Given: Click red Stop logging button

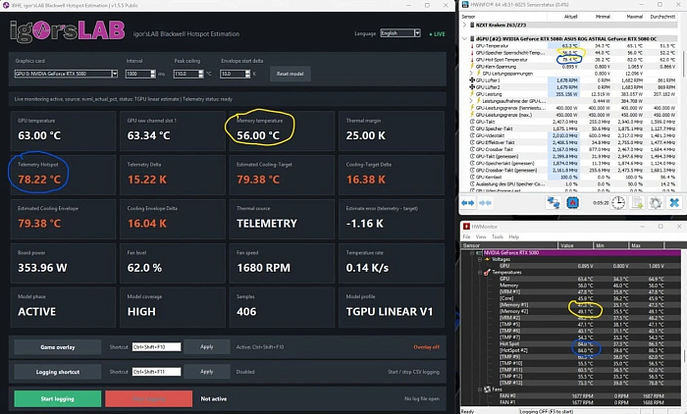Looking at the screenshot, I should (x=148, y=398).
